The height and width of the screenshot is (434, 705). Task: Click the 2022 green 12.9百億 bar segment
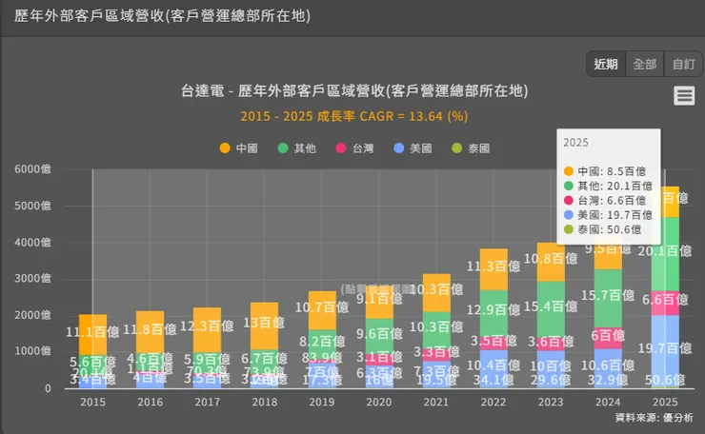tap(493, 313)
